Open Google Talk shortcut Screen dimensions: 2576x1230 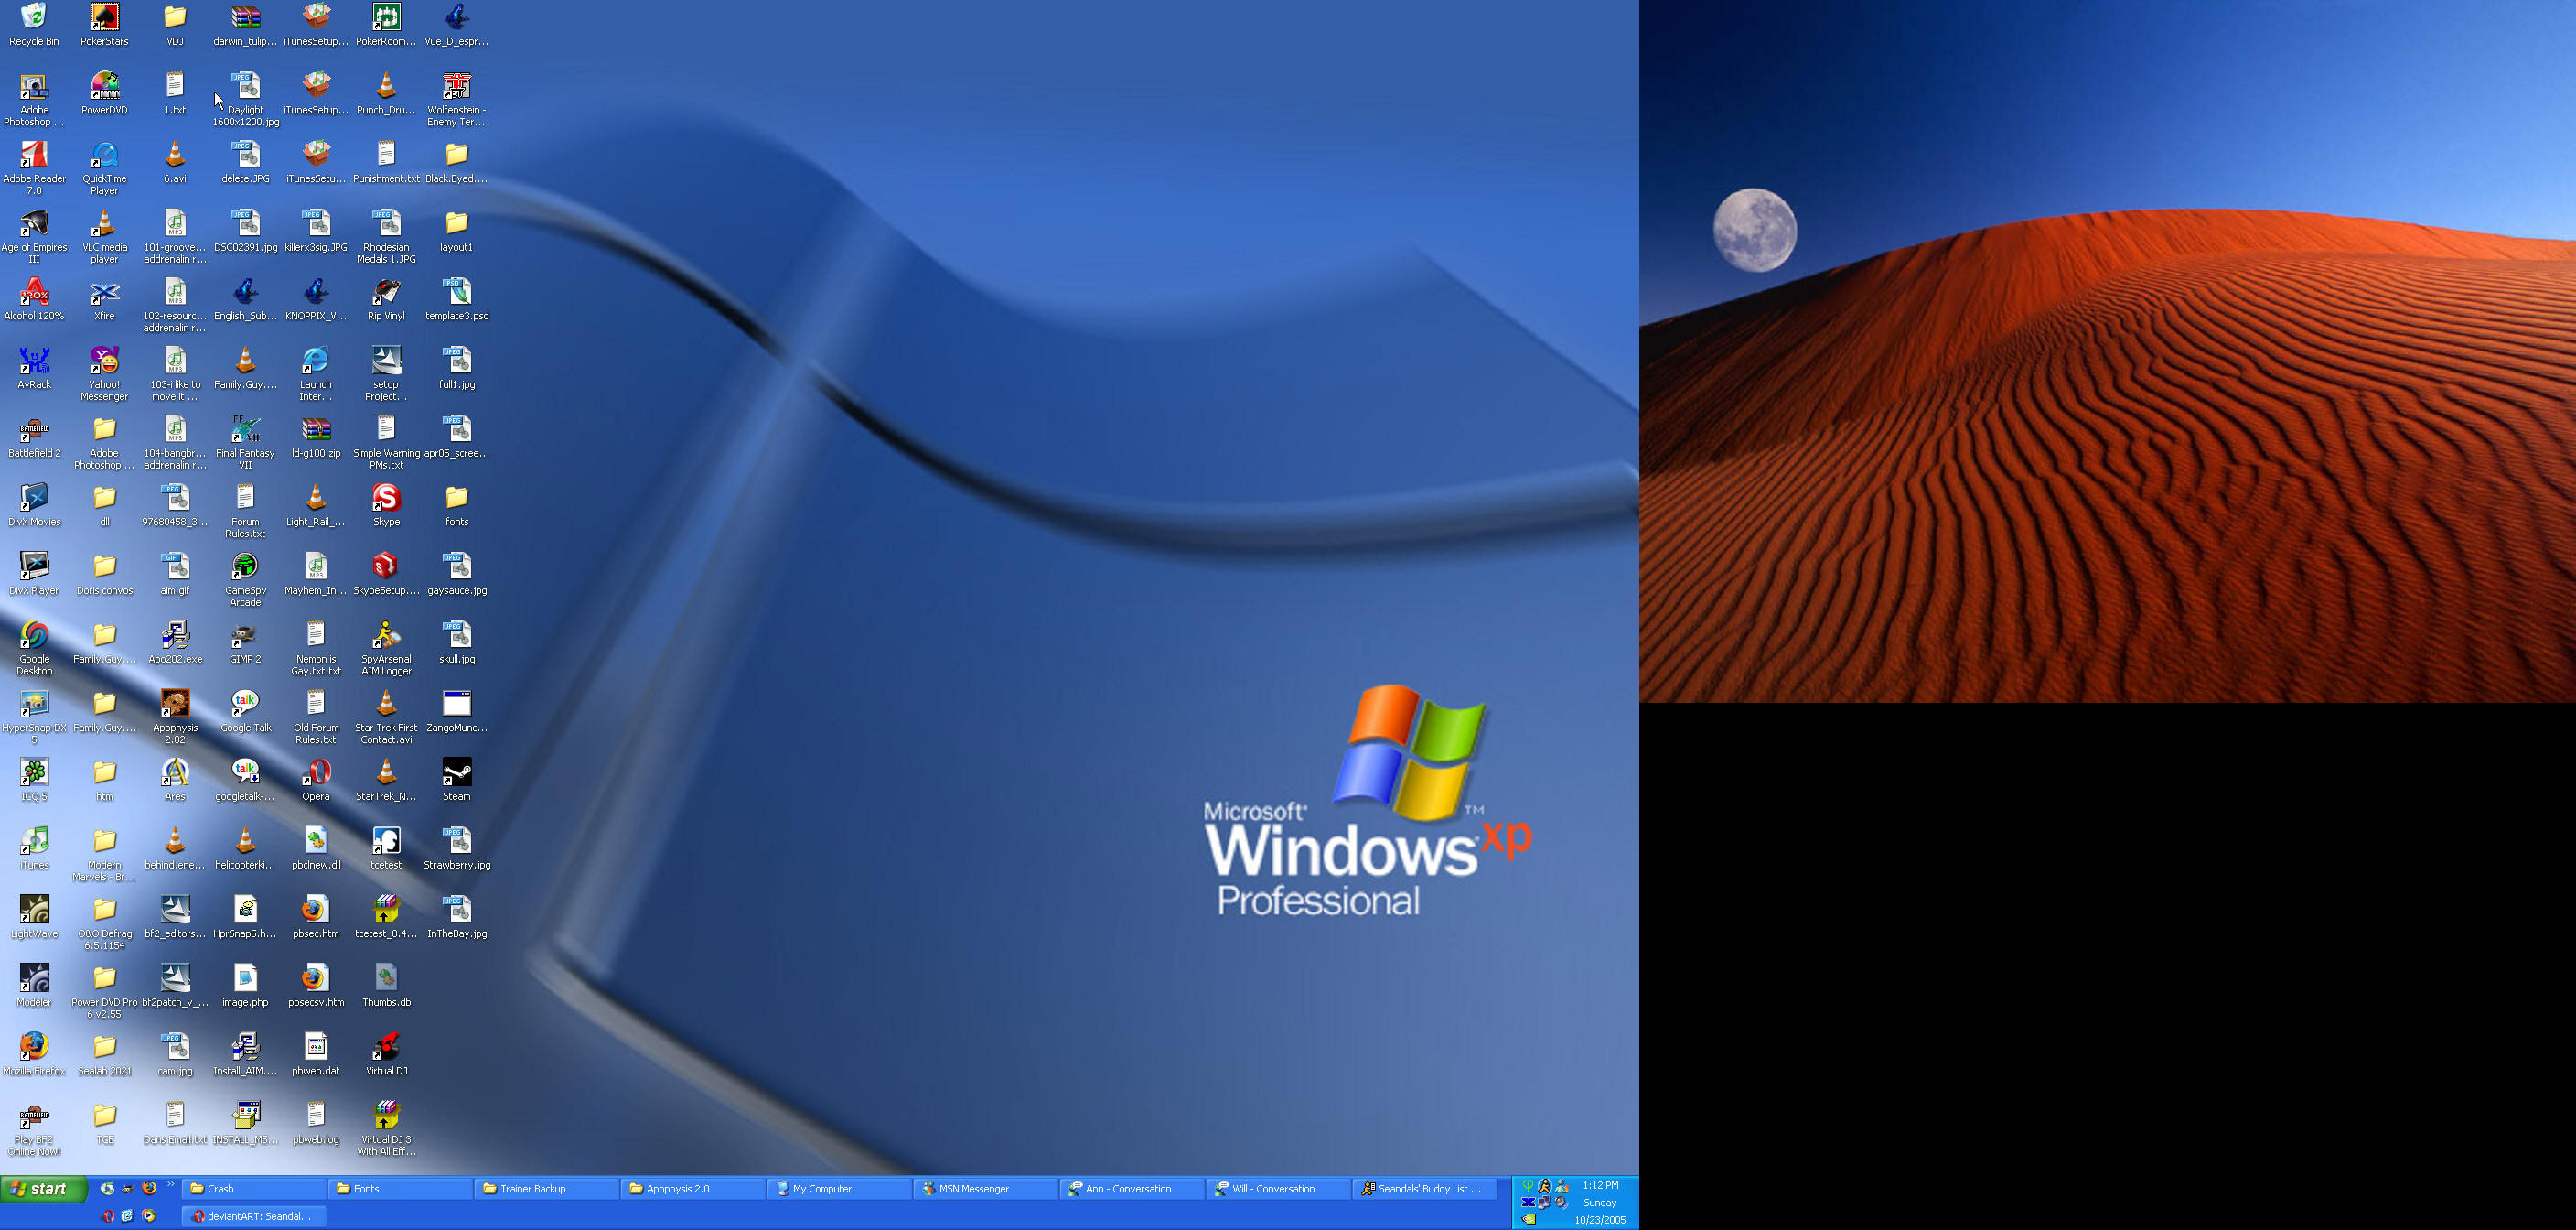click(245, 712)
